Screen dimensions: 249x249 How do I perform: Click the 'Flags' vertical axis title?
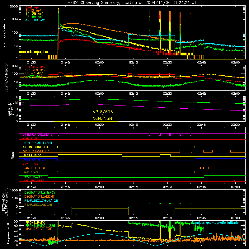tap(12, 155)
